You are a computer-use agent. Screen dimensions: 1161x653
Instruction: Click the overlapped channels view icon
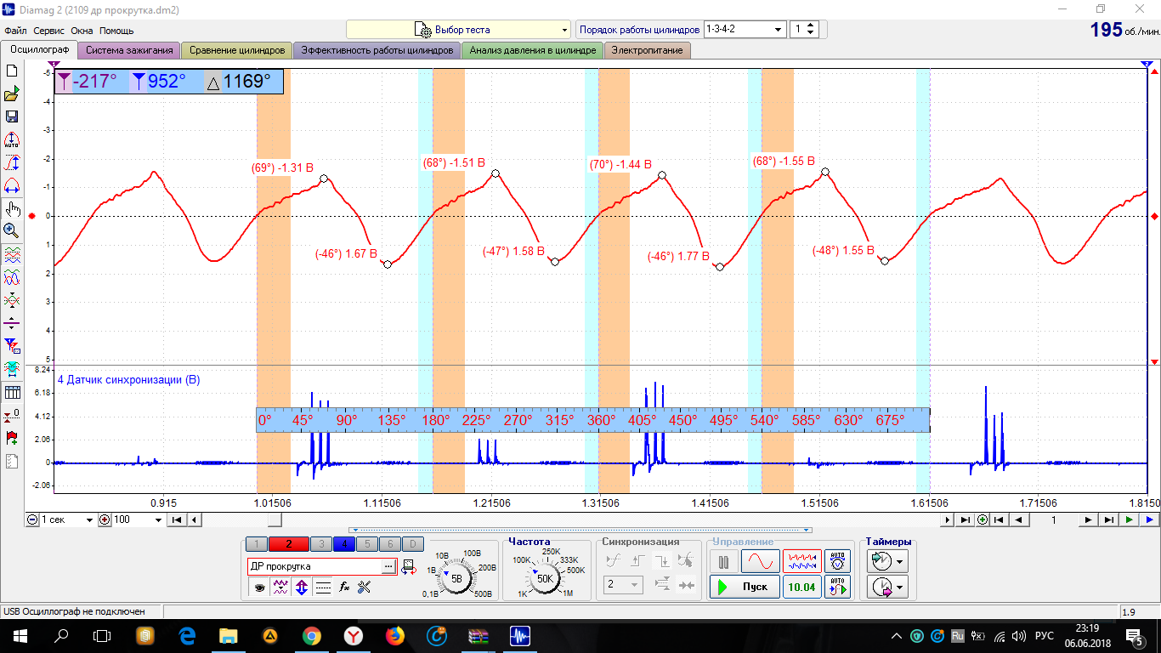12,277
